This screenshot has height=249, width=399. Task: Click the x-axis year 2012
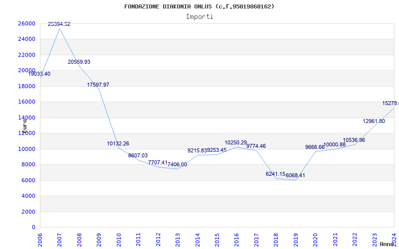point(158,240)
